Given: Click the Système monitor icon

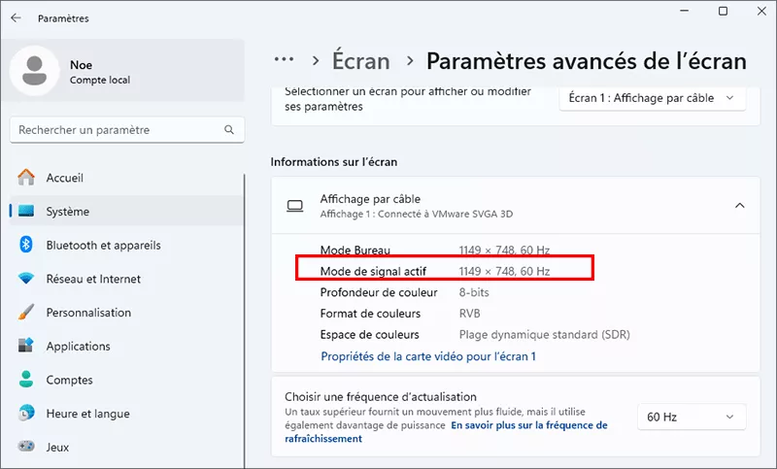Looking at the screenshot, I should point(26,211).
